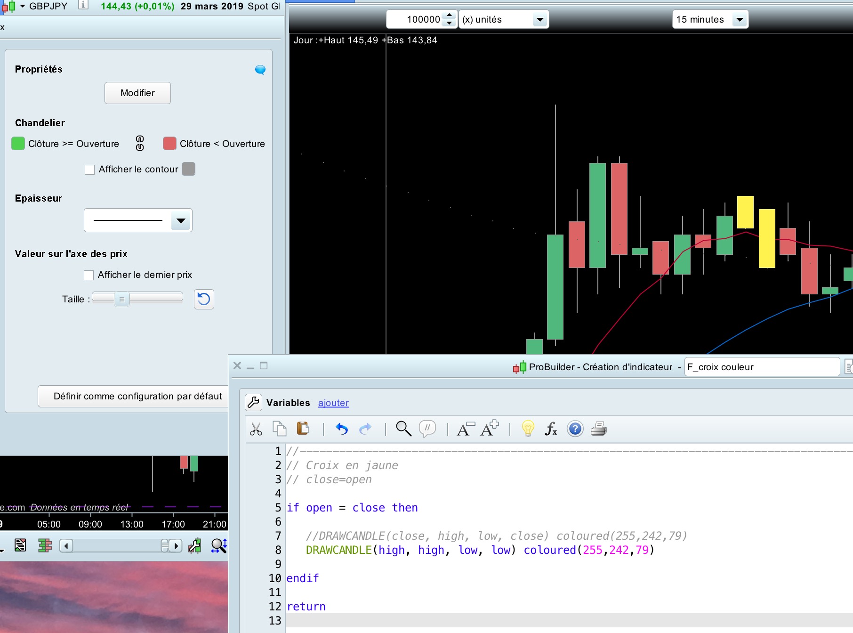The height and width of the screenshot is (633, 853).
Task: Click the light bulb hint icon
Action: pyautogui.click(x=528, y=429)
